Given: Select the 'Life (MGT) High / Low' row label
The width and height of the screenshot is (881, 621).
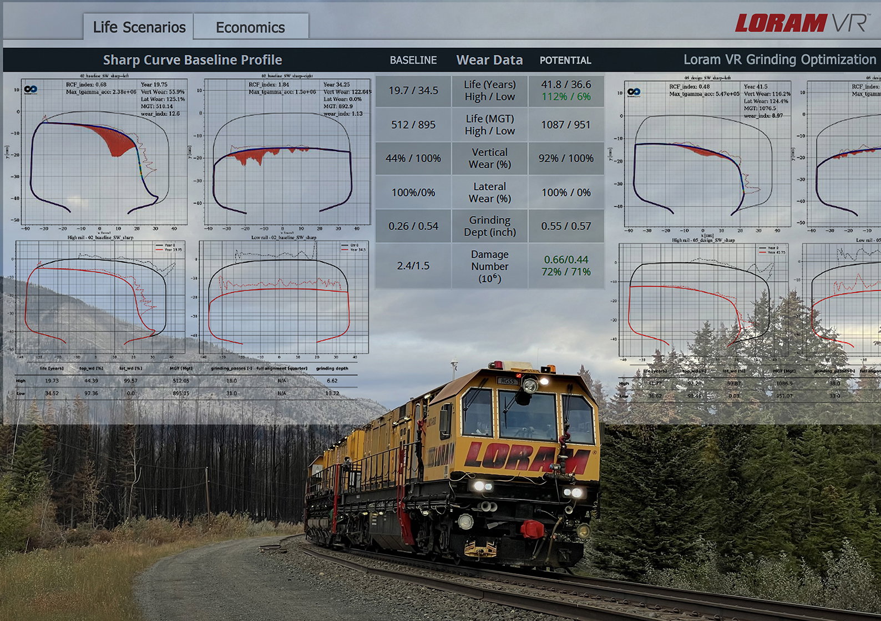Looking at the screenshot, I should pos(490,125).
